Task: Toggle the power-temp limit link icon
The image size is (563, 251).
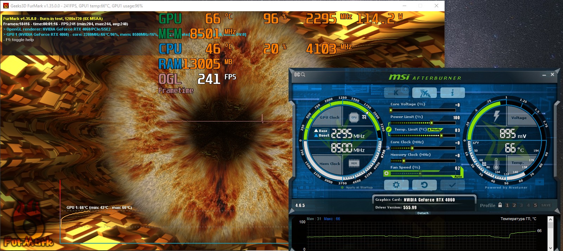Action: (x=389, y=130)
